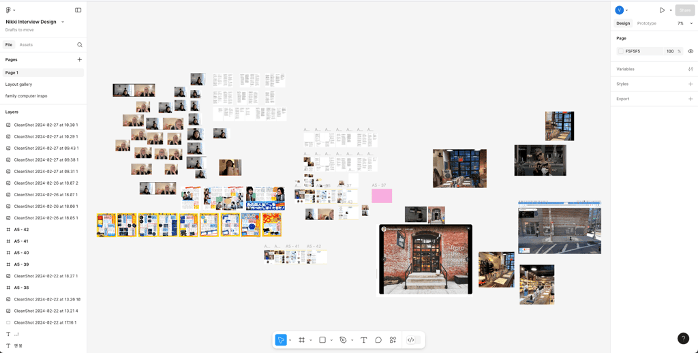Toggle page background visibility eye icon
The image size is (698, 353).
click(691, 51)
